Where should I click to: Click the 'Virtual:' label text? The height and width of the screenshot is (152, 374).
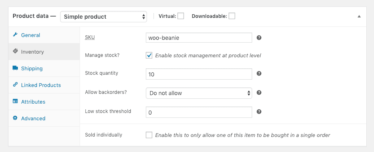coord(167,16)
